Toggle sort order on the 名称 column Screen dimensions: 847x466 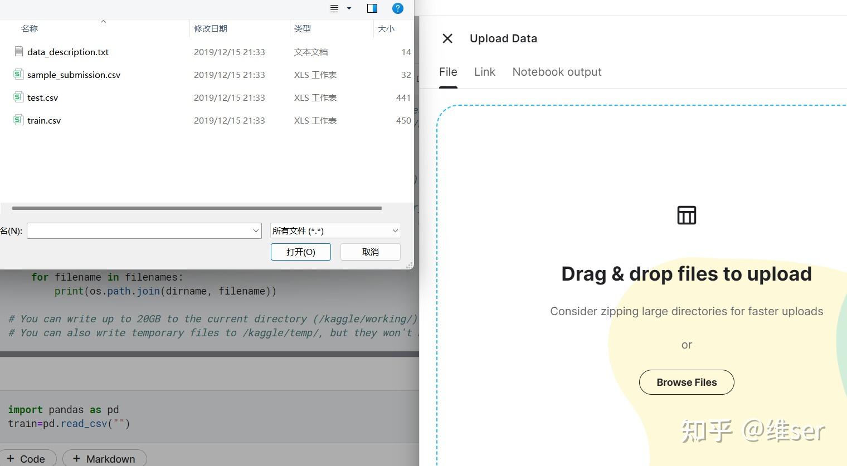[x=29, y=28]
